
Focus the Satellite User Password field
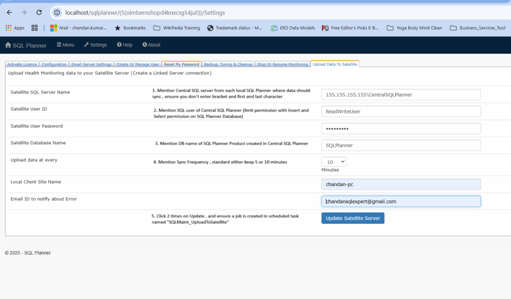point(401,128)
